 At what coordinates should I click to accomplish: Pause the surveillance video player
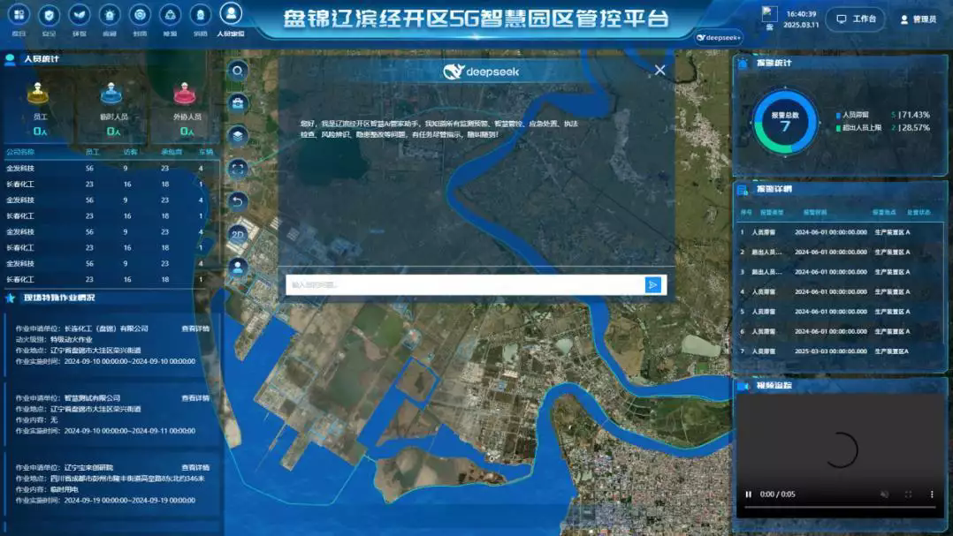click(x=749, y=494)
